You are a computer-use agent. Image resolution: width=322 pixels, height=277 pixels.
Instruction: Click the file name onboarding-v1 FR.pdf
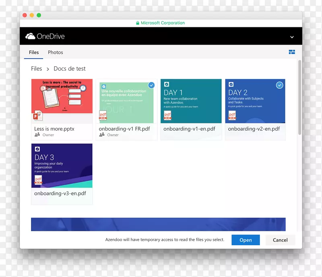click(124, 129)
